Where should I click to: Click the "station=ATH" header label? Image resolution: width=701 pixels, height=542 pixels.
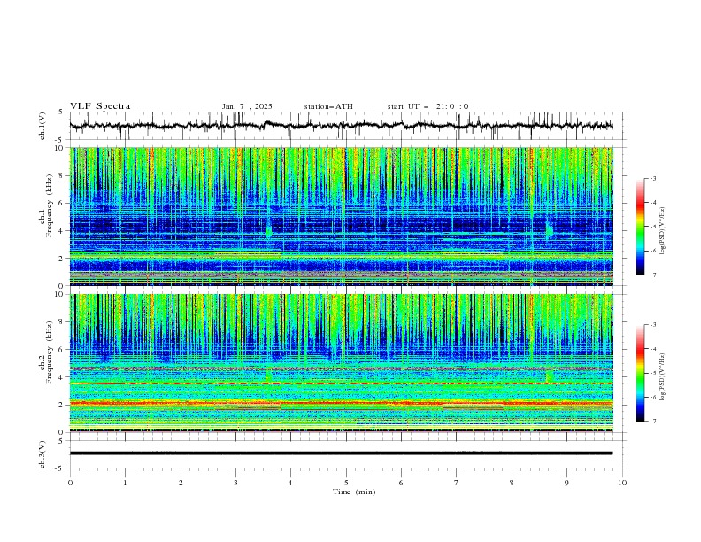[x=328, y=106]
